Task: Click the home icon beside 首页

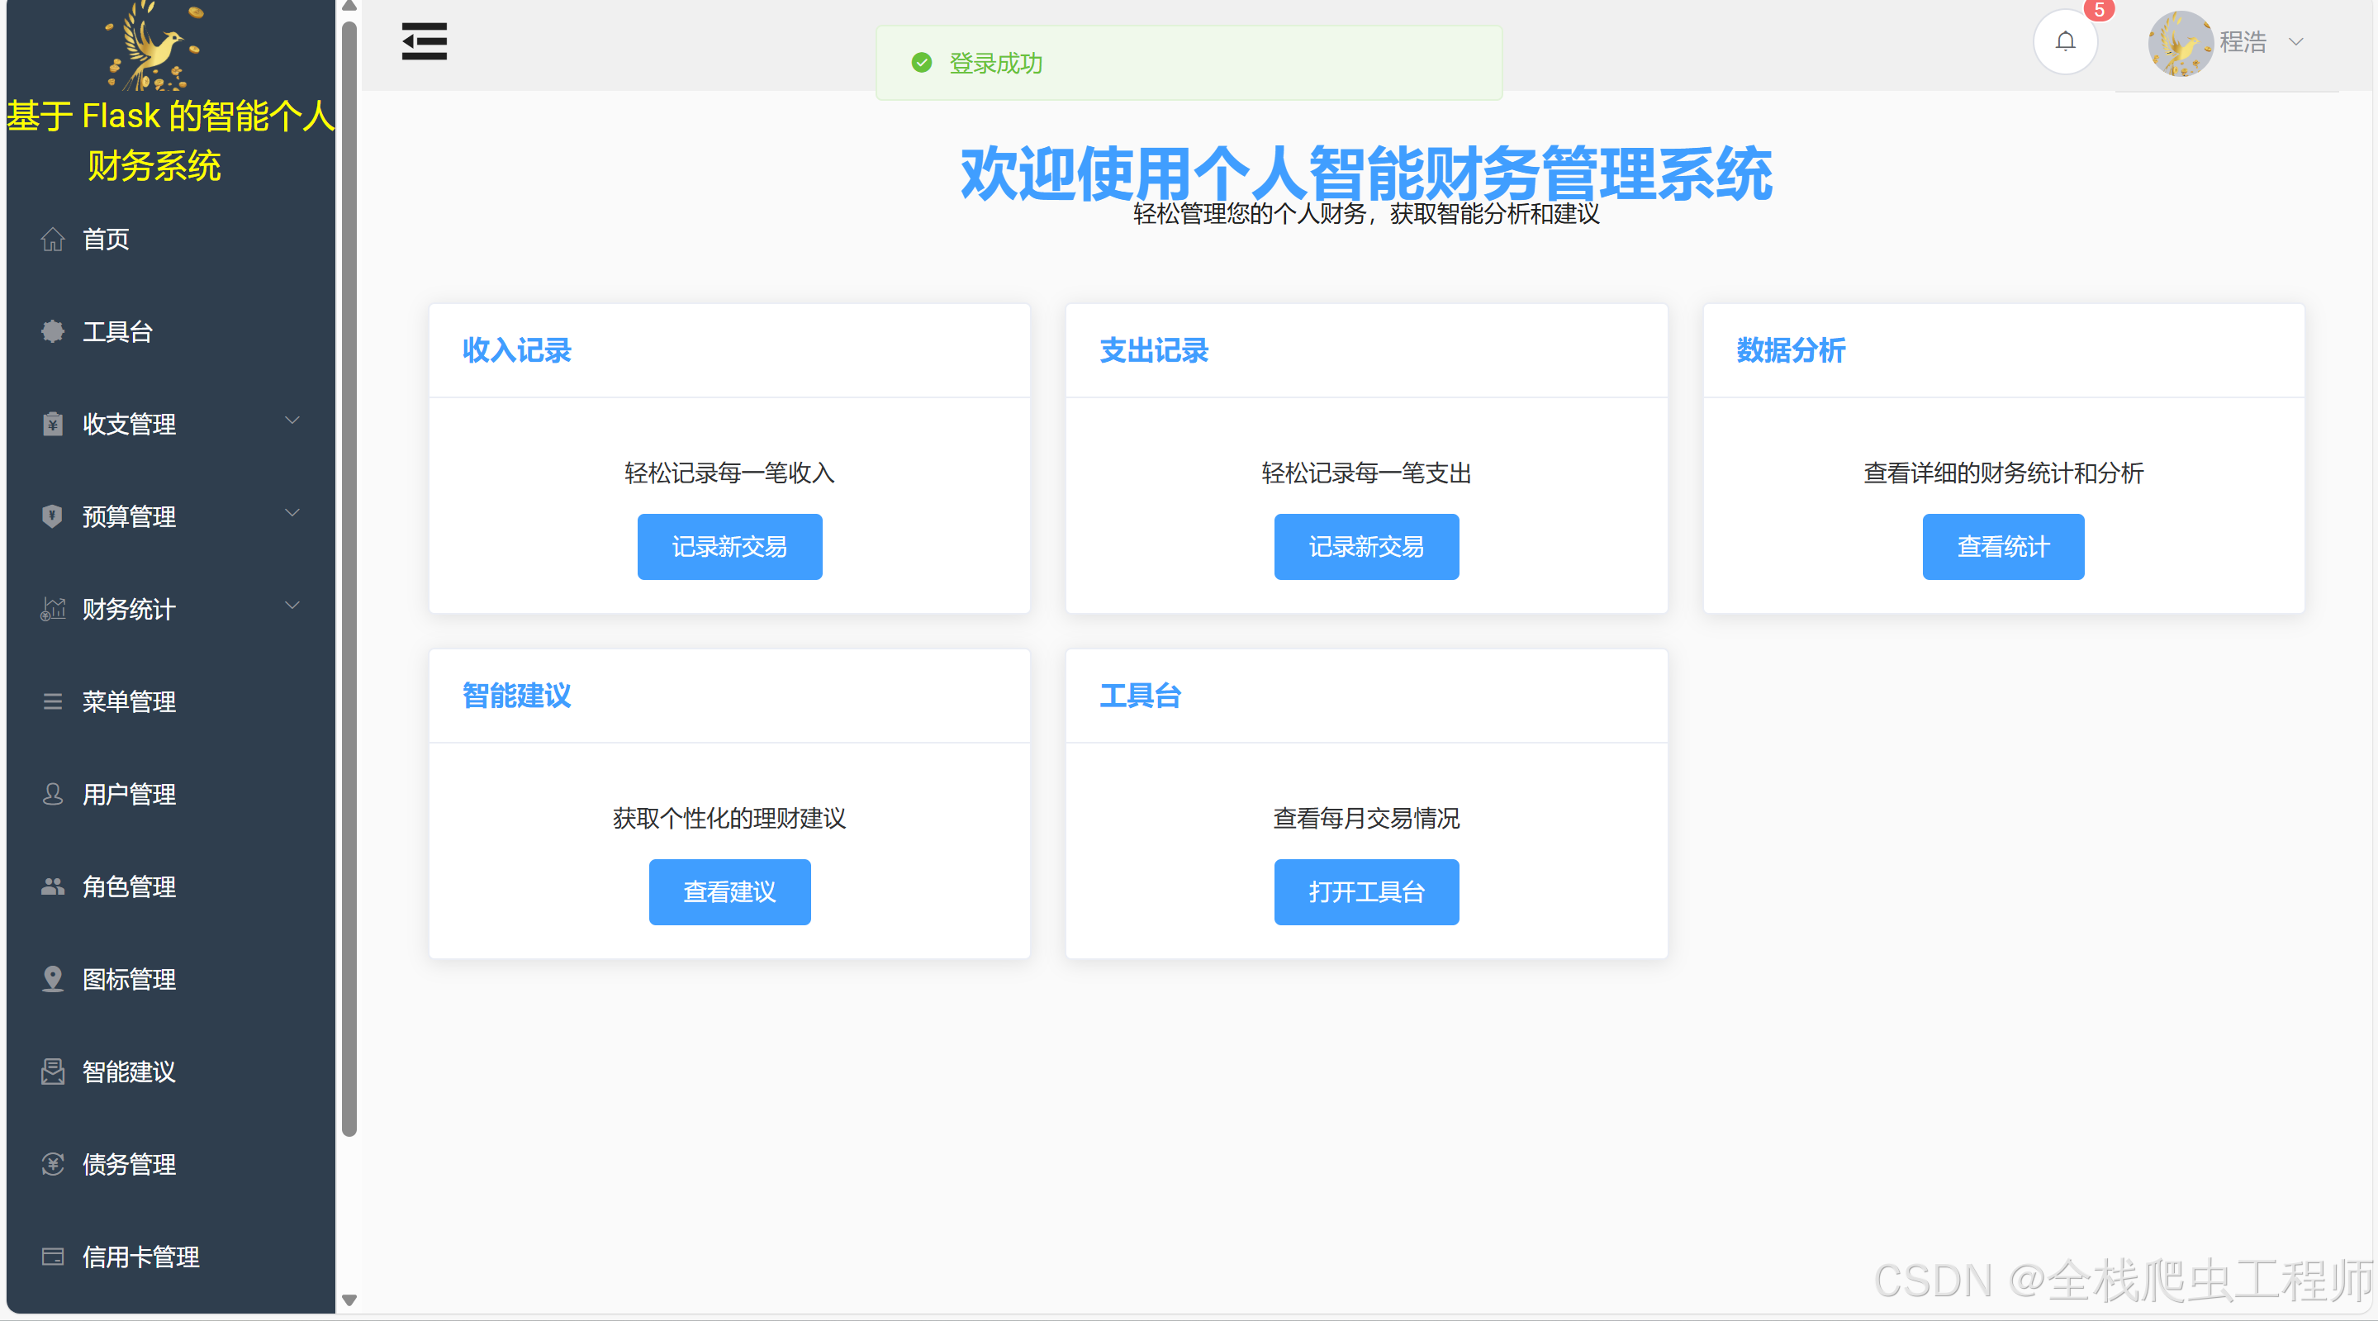Action: point(53,239)
